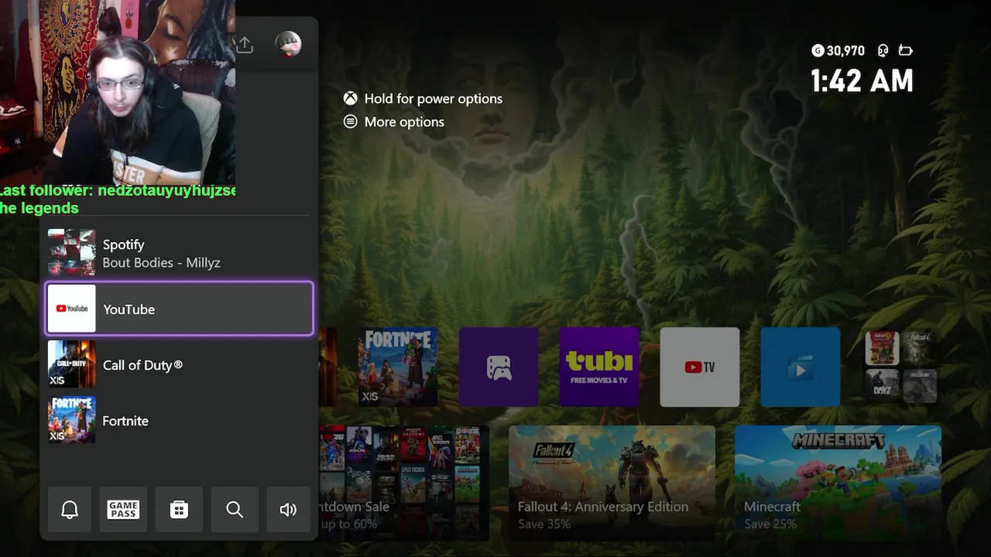
Task: Open Spotify Bout Bodies entry
Action: click(180, 253)
